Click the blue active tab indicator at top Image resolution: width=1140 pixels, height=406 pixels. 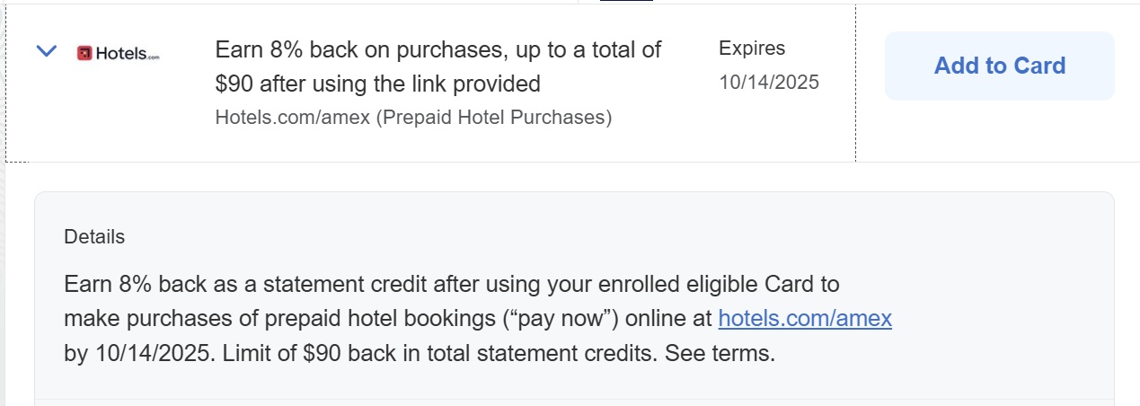(x=626, y=1)
